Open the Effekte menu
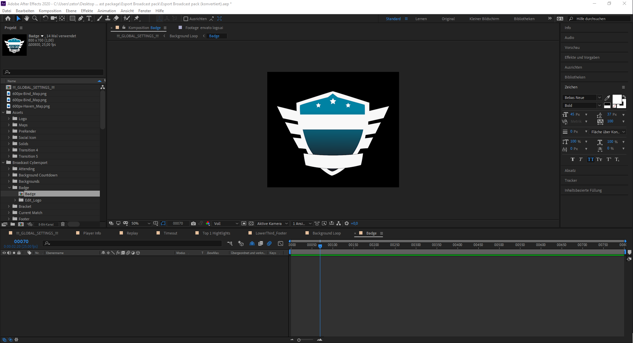The image size is (633, 343). 87,11
